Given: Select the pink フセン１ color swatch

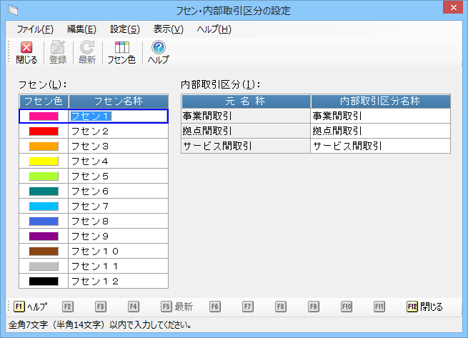Looking at the screenshot, I should (x=44, y=116).
